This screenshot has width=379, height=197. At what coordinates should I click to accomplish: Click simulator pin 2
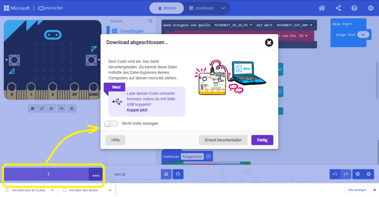pyautogui.click(x=53, y=91)
